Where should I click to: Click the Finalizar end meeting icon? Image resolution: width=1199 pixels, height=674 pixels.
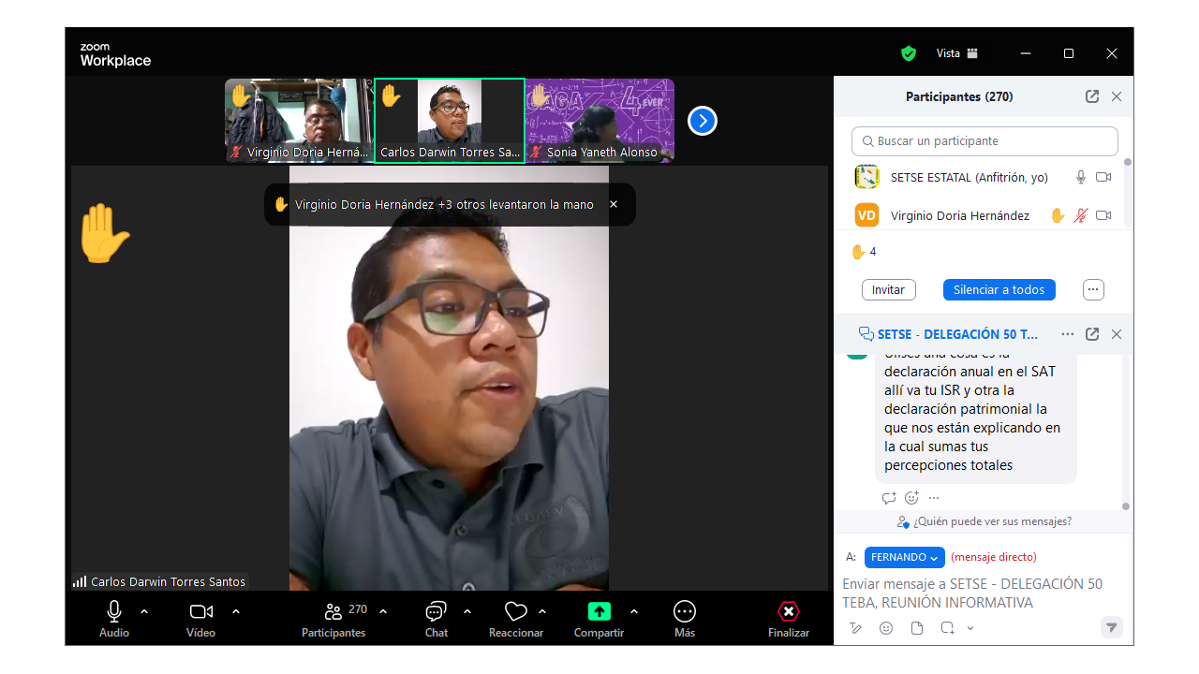(x=789, y=612)
